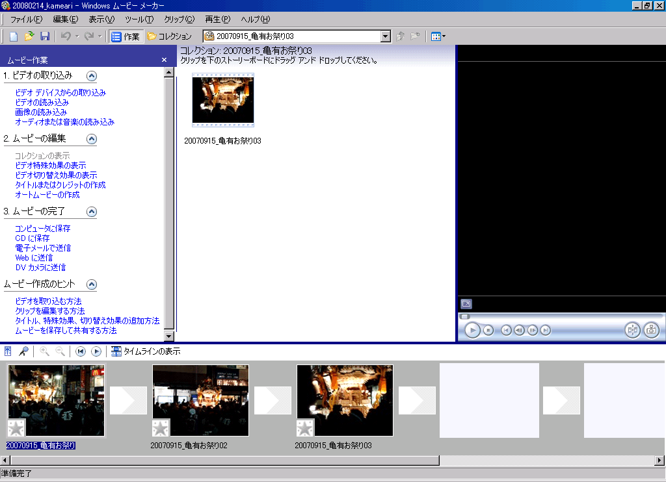Click the Narrate Timeline microphone icon
This screenshot has height=482, width=666.
pos(23,351)
